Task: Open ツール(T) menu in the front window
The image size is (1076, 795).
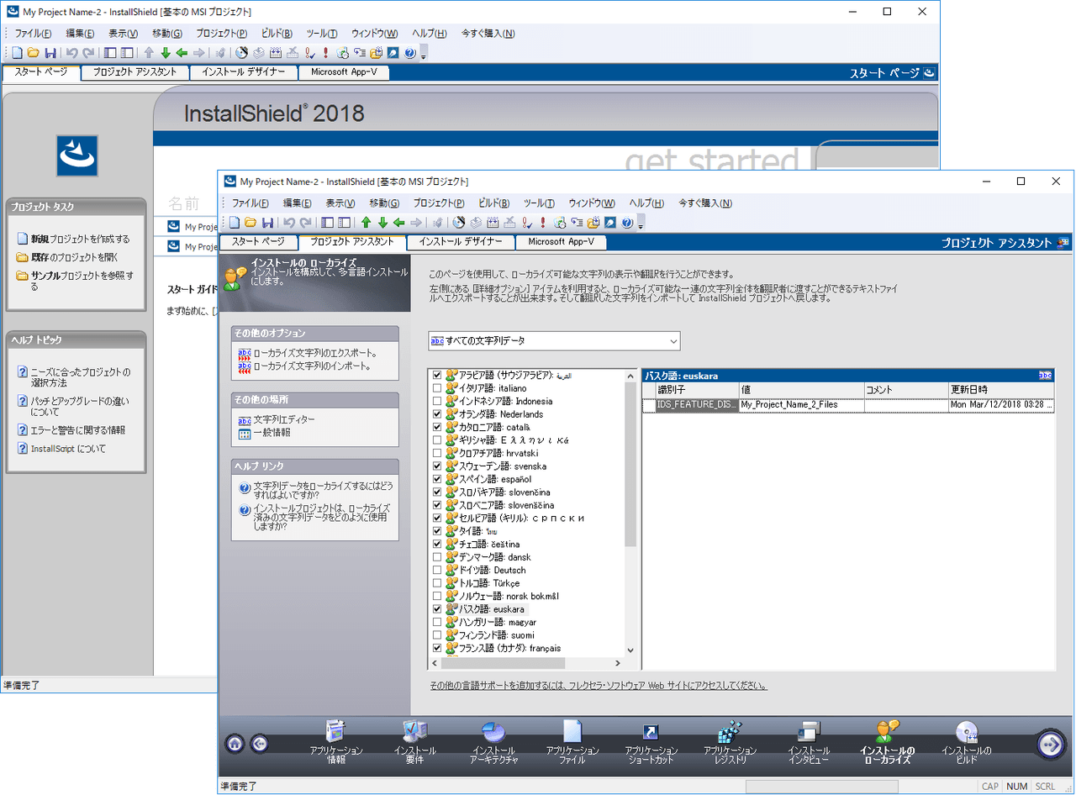Action: click(539, 203)
